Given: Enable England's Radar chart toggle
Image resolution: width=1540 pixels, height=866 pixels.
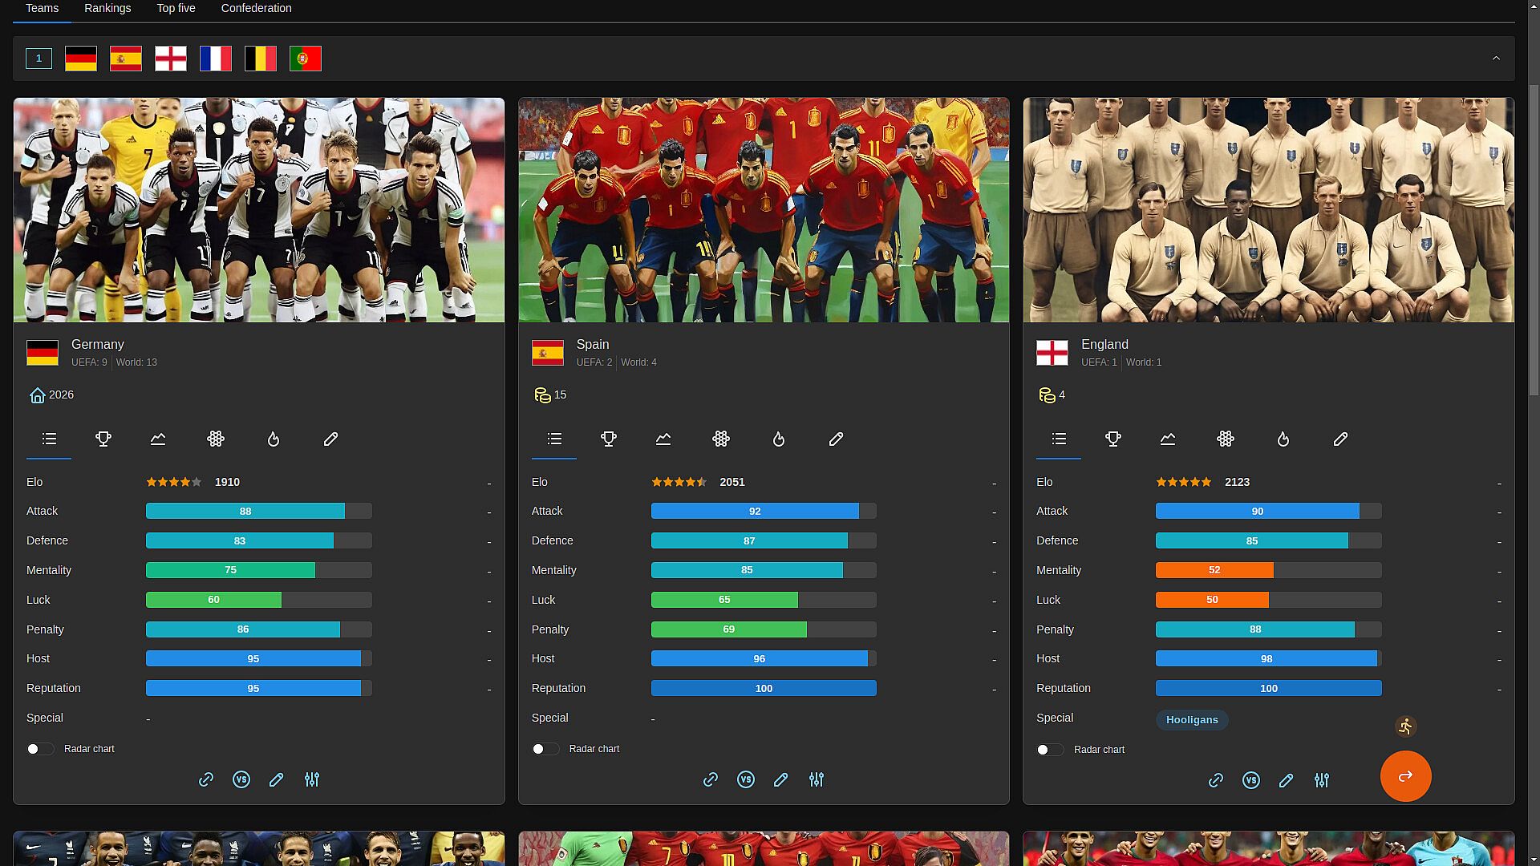Looking at the screenshot, I should tap(1049, 750).
